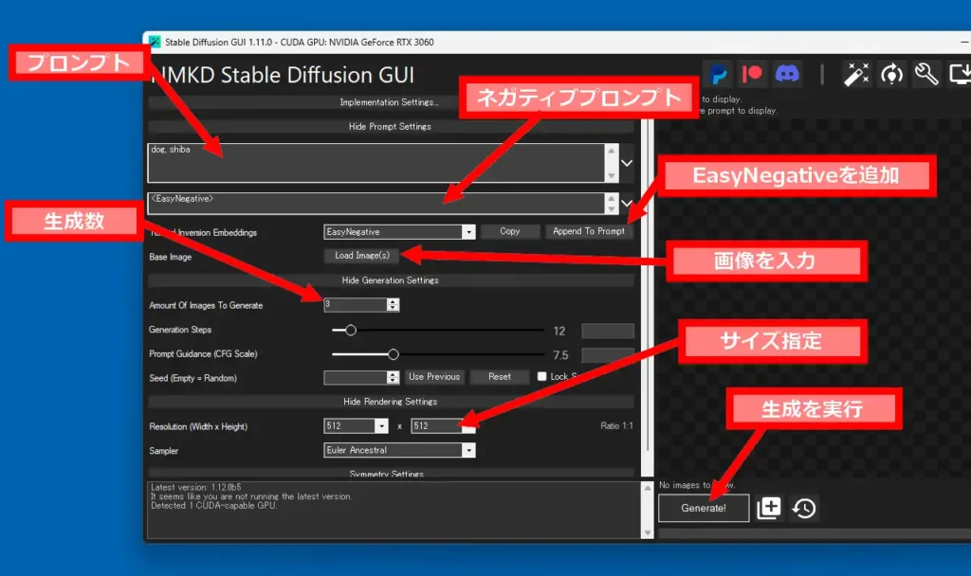Screen dimensions: 971x576
Task: Click the application icon in the title bar
Action: pos(155,42)
